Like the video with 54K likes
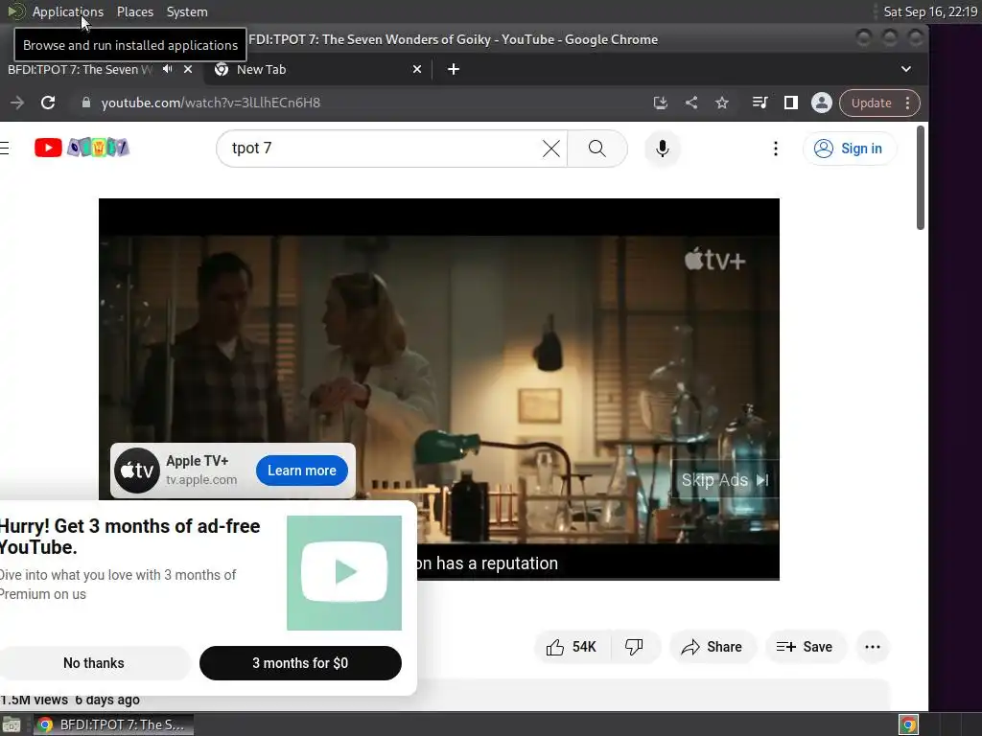 click(x=572, y=647)
